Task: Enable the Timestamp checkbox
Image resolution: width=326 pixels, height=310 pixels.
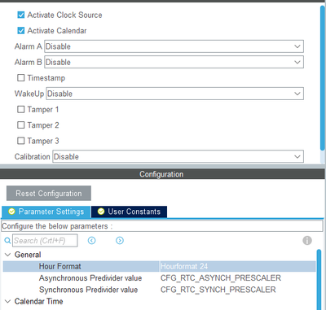Action: [x=21, y=78]
